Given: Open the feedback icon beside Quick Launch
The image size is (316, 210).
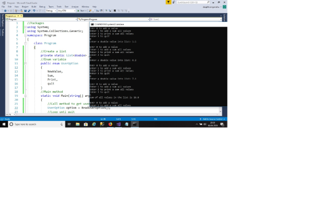Looking at the screenshot, I should click(x=174, y=2).
